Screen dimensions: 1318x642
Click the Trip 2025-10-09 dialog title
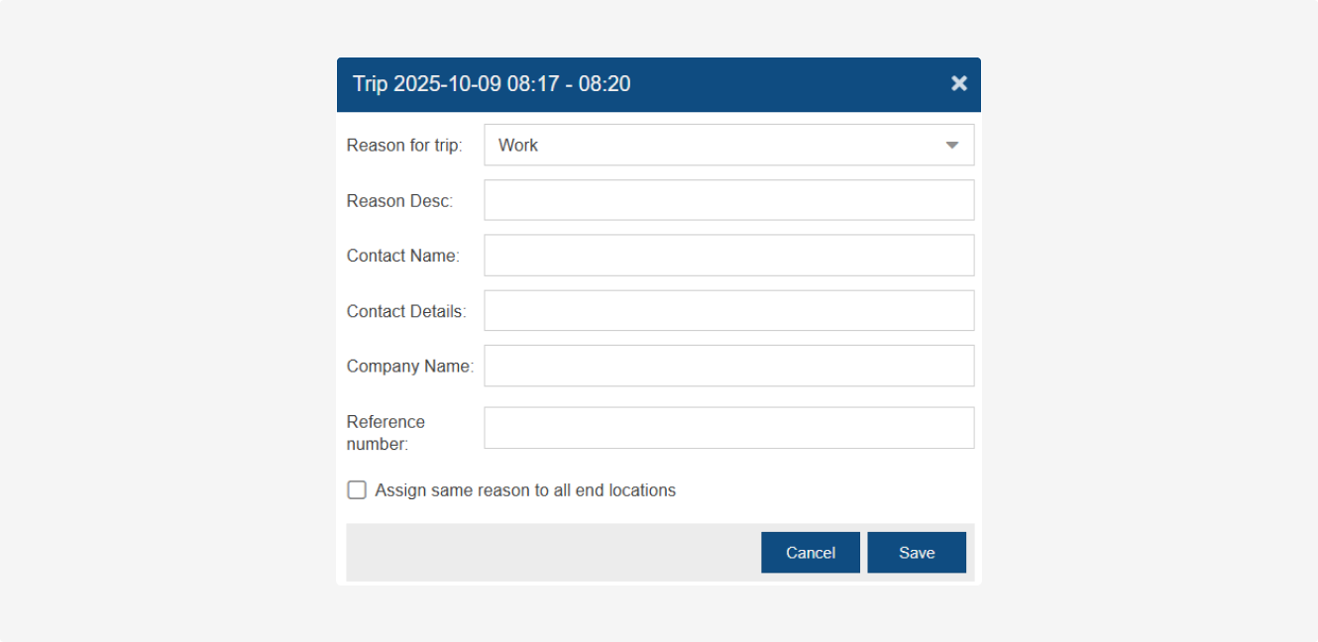492,84
